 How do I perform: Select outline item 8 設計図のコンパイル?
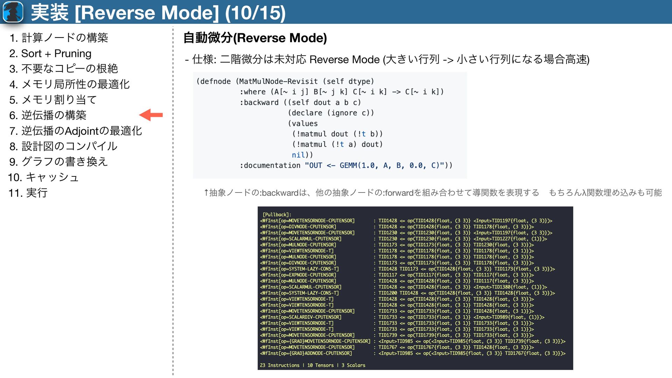tap(63, 146)
